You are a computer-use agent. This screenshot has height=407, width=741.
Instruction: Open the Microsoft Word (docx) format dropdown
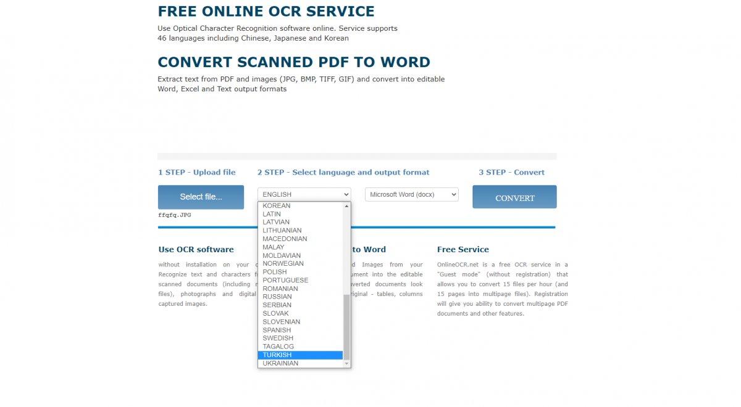[x=411, y=194]
